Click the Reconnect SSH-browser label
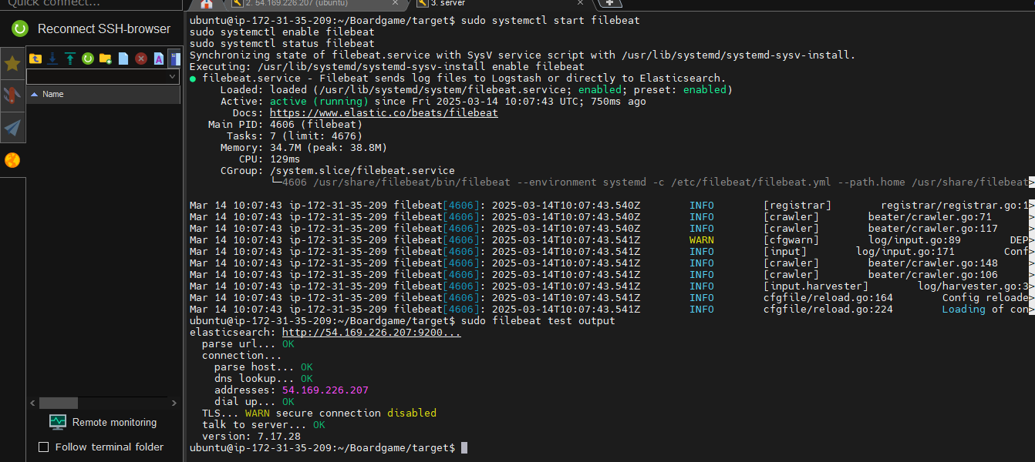 point(104,29)
